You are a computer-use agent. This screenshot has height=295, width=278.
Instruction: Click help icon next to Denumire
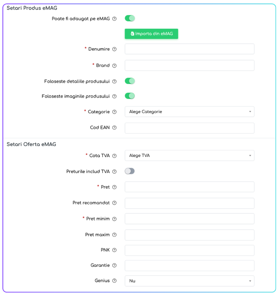[114, 49]
